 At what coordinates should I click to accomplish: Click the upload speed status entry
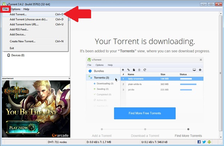(154, 142)
